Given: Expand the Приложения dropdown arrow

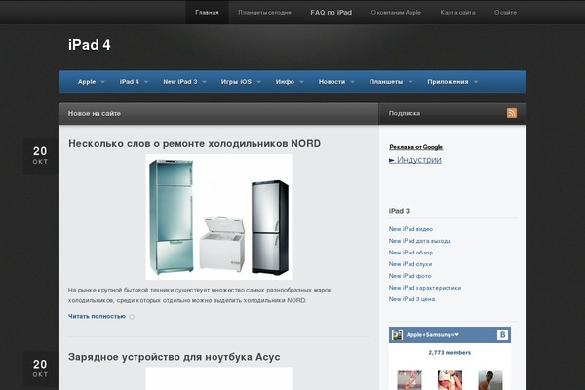Looking at the screenshot, I should click(476, 82).
